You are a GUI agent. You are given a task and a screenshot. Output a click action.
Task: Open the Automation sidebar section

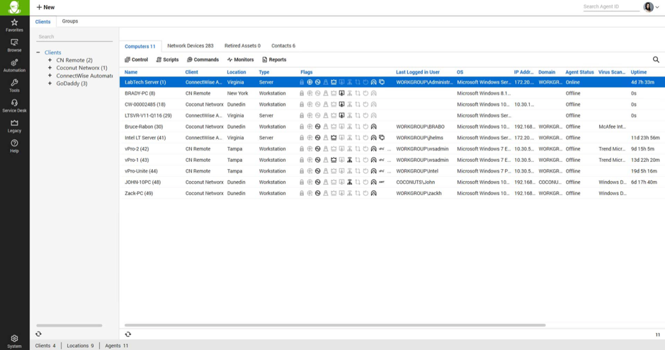pyautogui.click(x=14, y=66)
